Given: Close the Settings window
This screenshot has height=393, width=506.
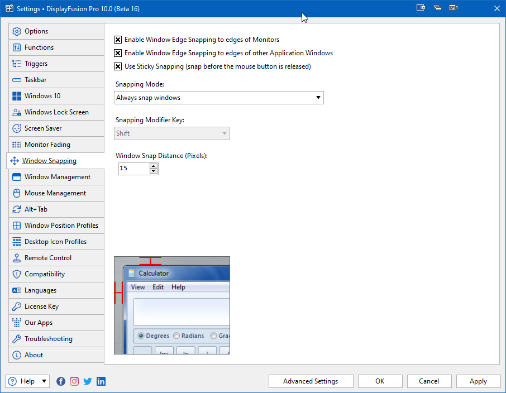Looking at the screenshot, I should (497, 8).
